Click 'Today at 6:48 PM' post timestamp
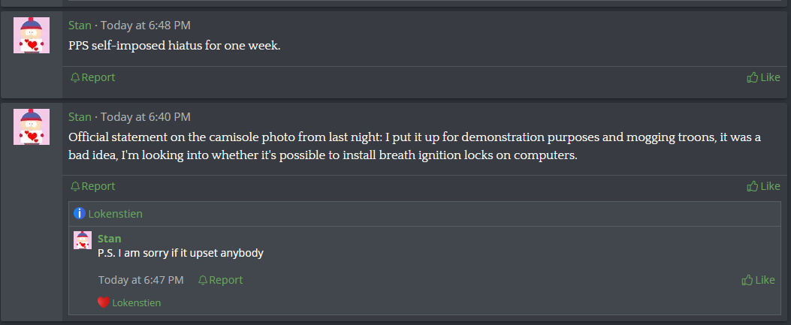The width and height of the screenshot is (791, 325). click(145, 26)
